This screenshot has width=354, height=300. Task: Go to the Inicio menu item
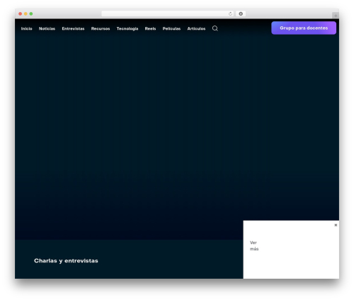(26, 28)
